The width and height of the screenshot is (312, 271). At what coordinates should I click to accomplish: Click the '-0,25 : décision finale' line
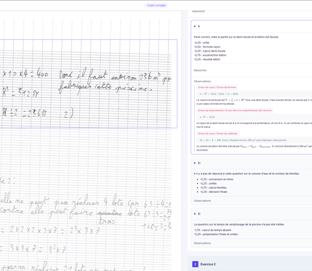(x=214, y=192)
